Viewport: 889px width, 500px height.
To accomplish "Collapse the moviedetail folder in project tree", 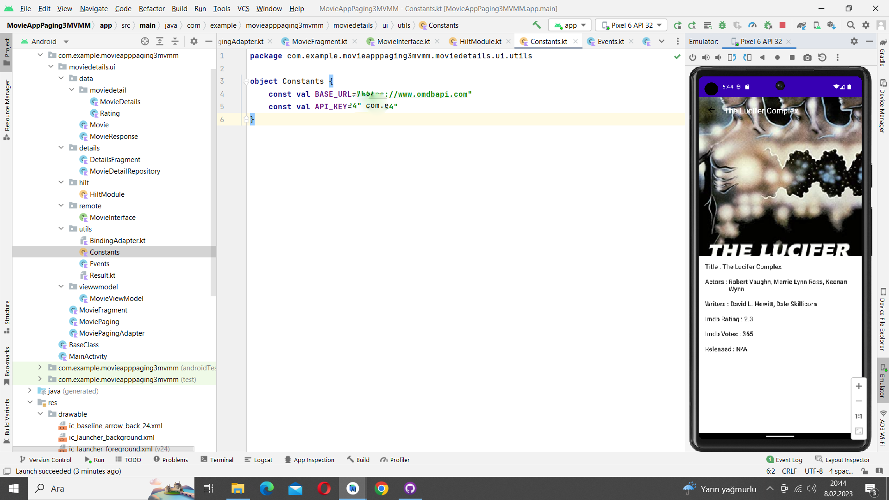I will (71, 90).
